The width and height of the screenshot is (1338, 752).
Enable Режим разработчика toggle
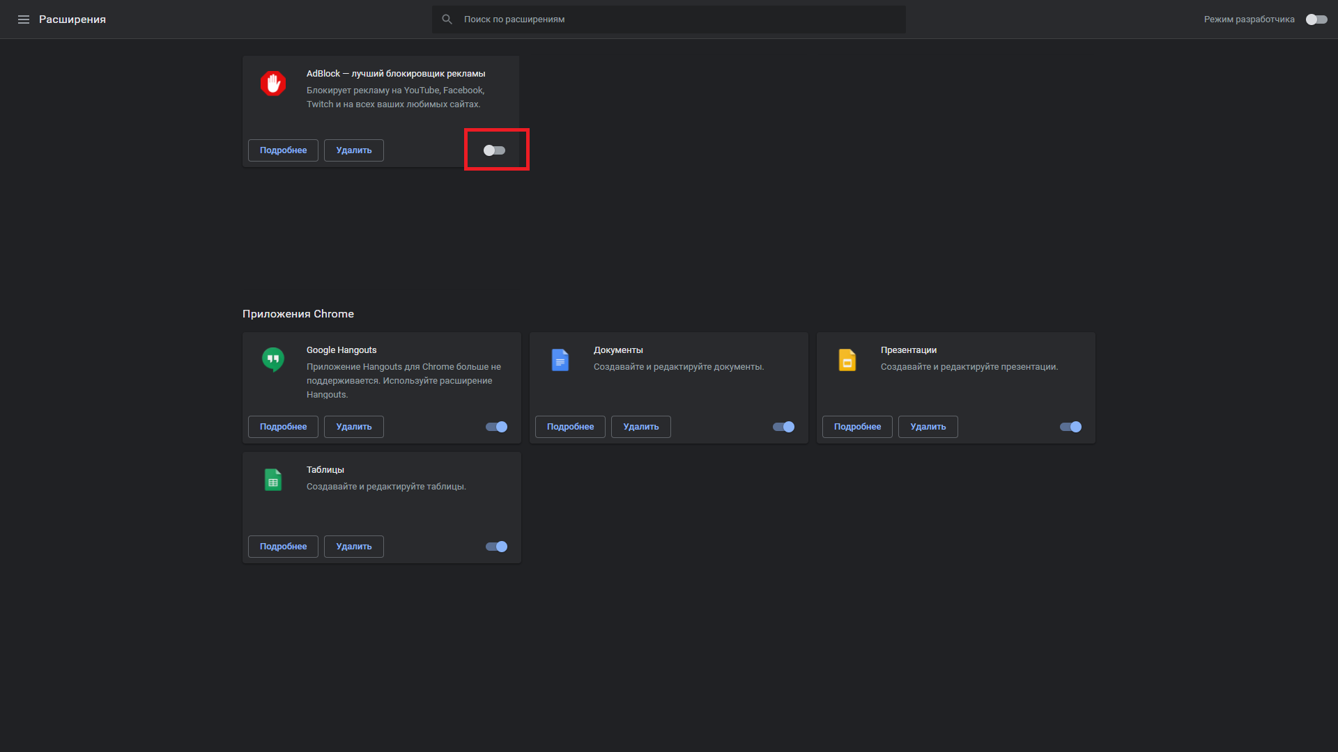1316,19
